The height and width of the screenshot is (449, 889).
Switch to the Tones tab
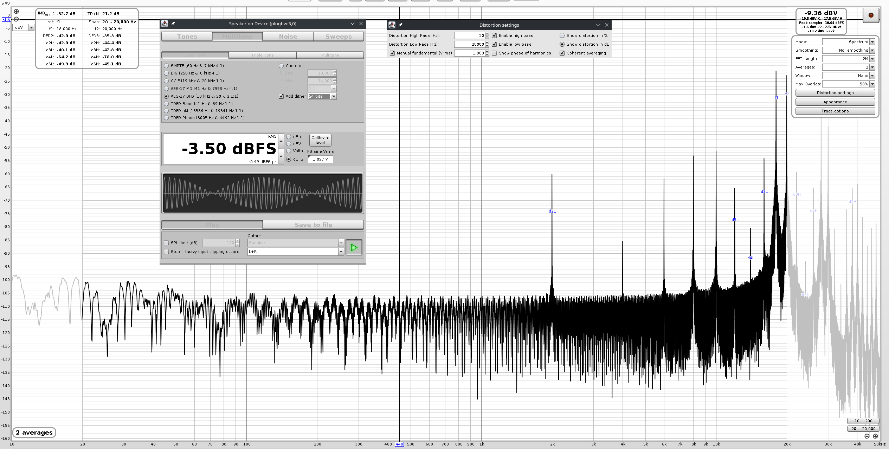[x=187, y=37]
